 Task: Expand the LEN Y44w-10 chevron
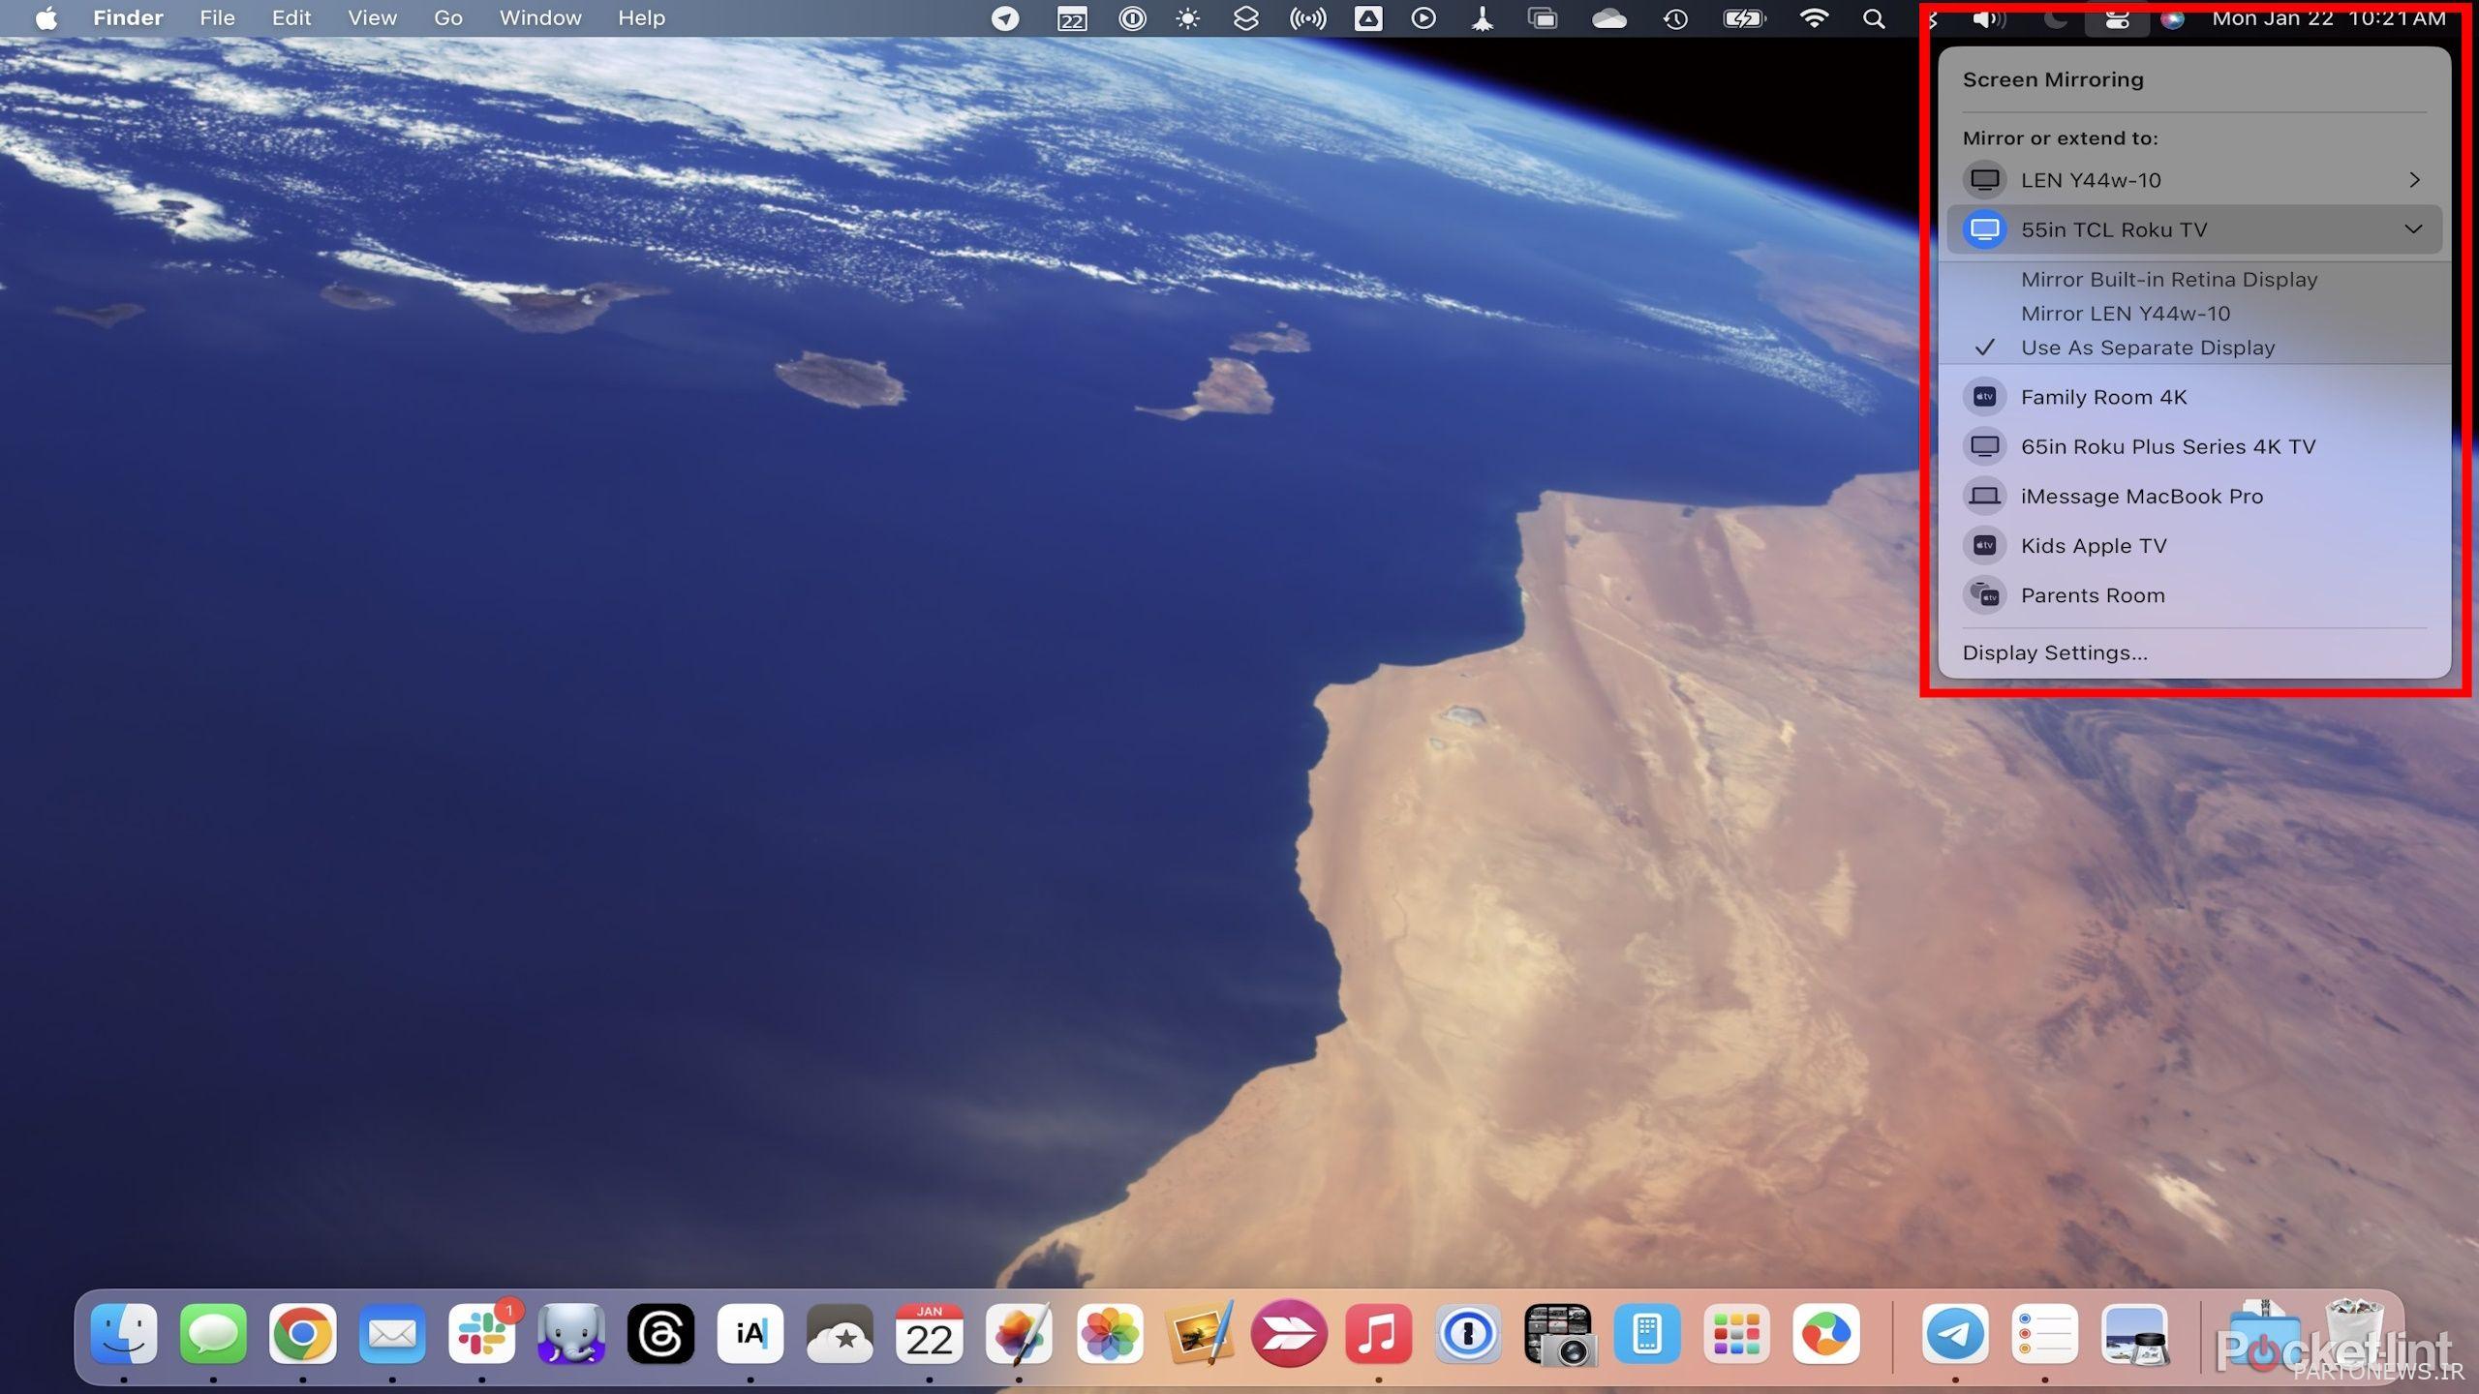coord(2413,180)
